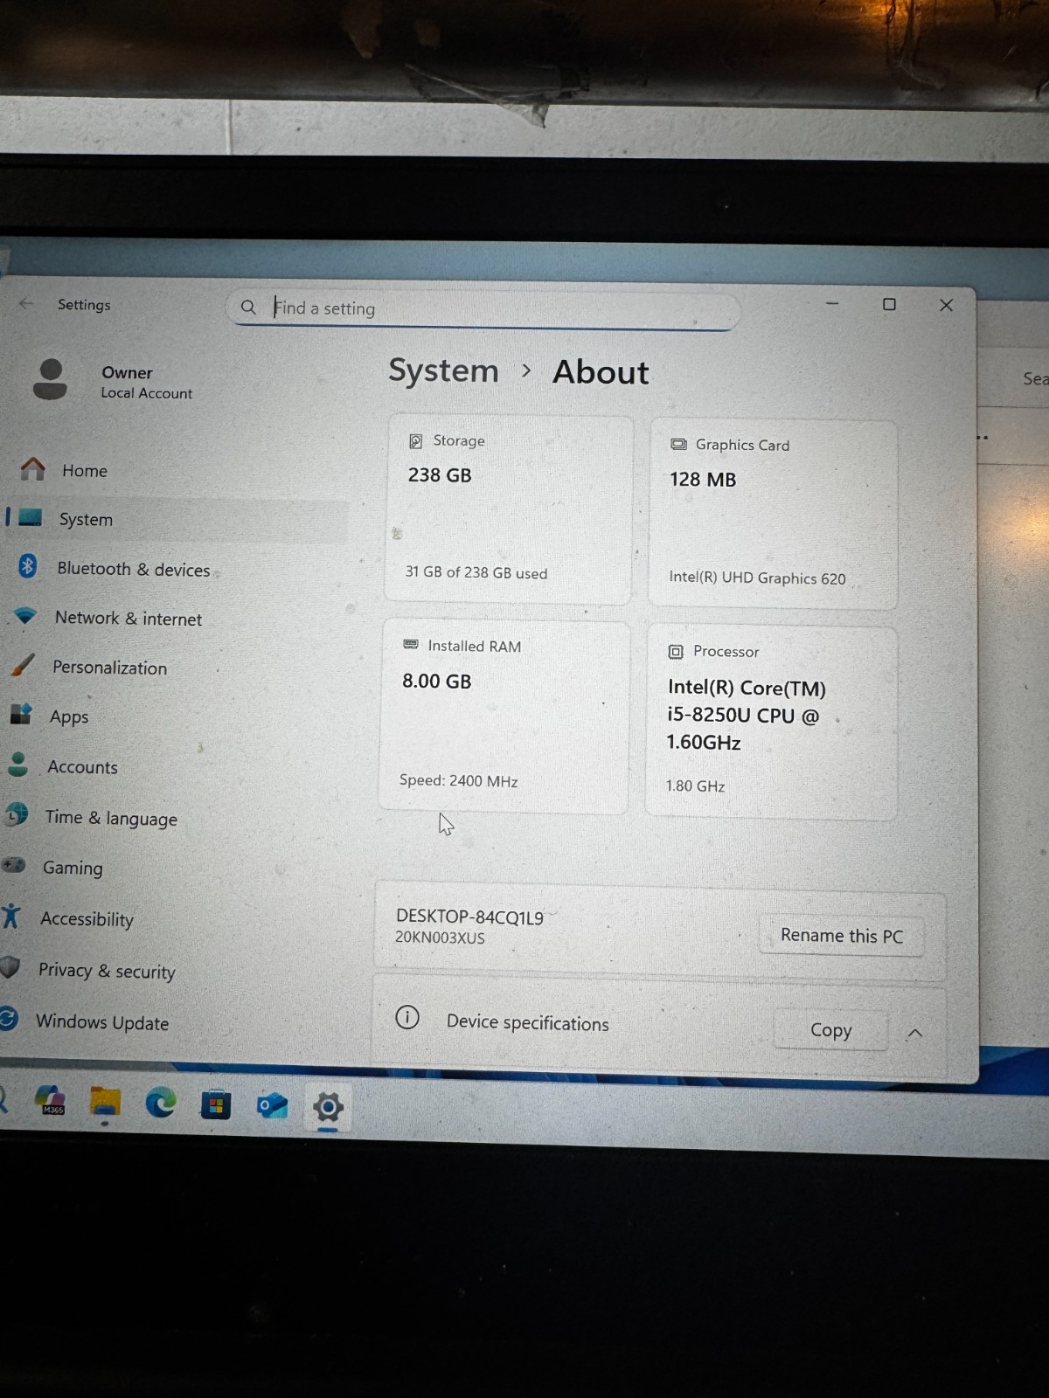Open Outlook from the taskbar
Viewport: 1049px width, 1398px height.
[272, 1106]
